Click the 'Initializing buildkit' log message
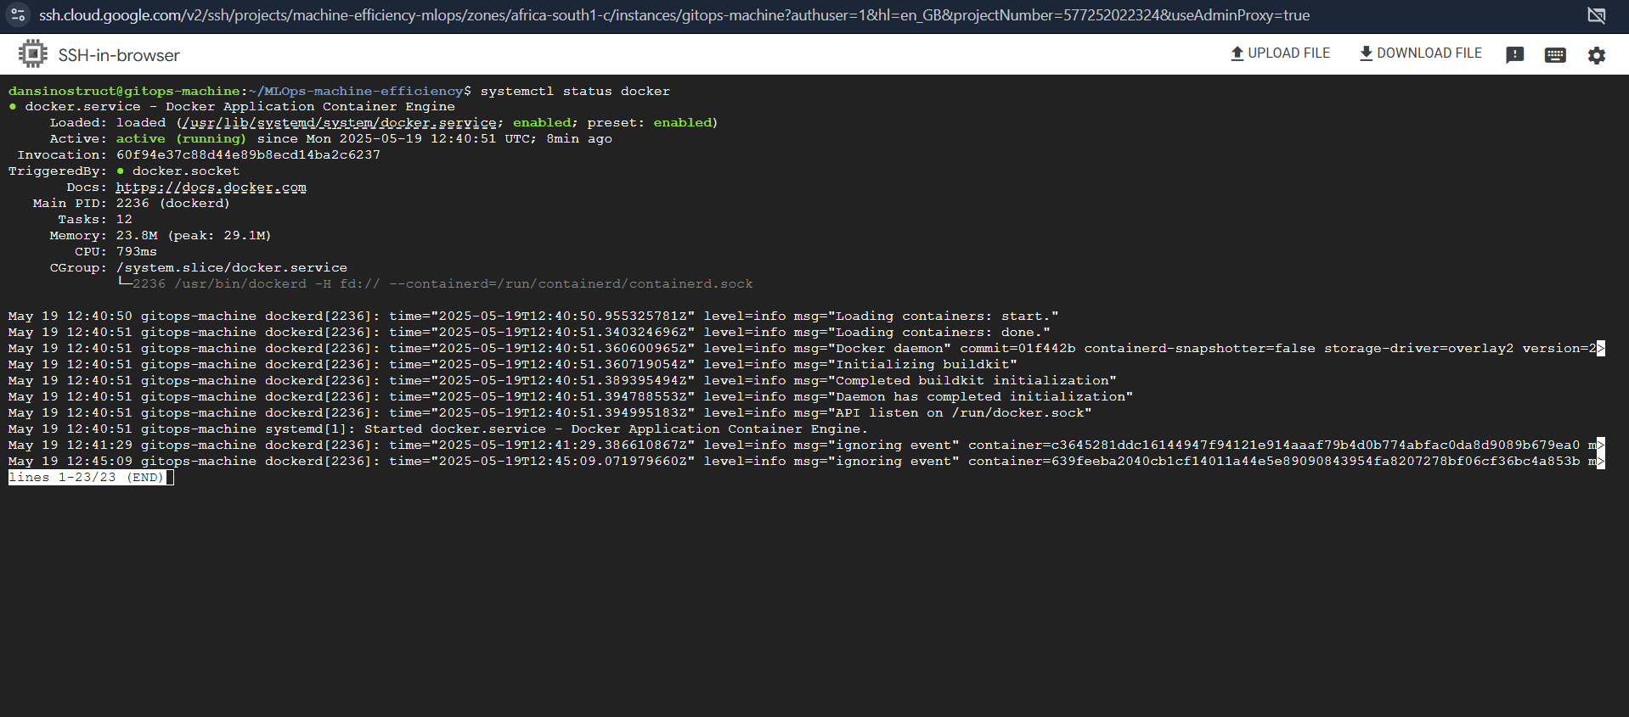1629x717 pixels. [x=923, y=365]
